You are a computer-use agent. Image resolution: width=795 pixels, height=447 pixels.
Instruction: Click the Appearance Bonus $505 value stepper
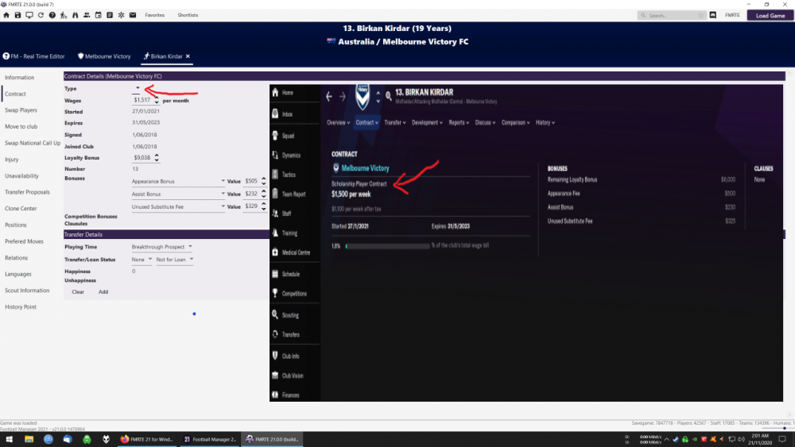[255, 181]
